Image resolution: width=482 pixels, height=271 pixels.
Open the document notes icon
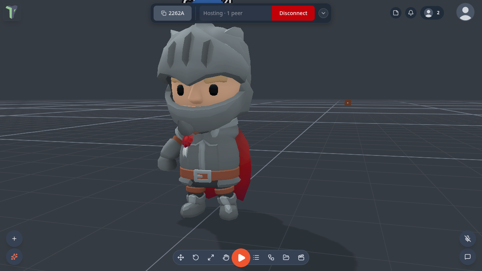pos(396,13)
